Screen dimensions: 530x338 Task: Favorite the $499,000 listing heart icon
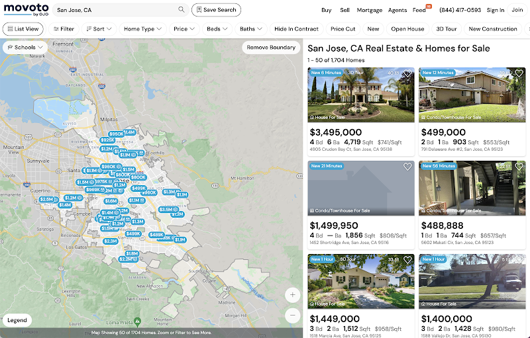click(x=519, y=73)
